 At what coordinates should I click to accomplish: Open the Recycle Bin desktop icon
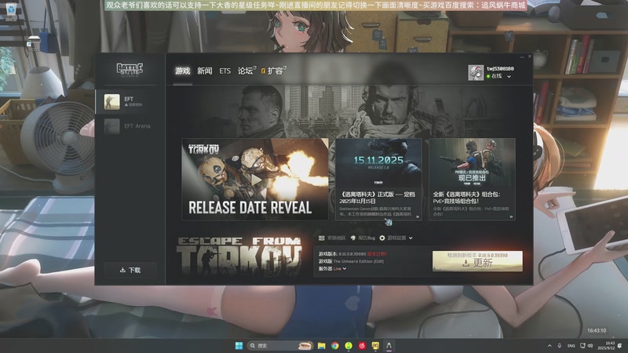click(11, 12)
